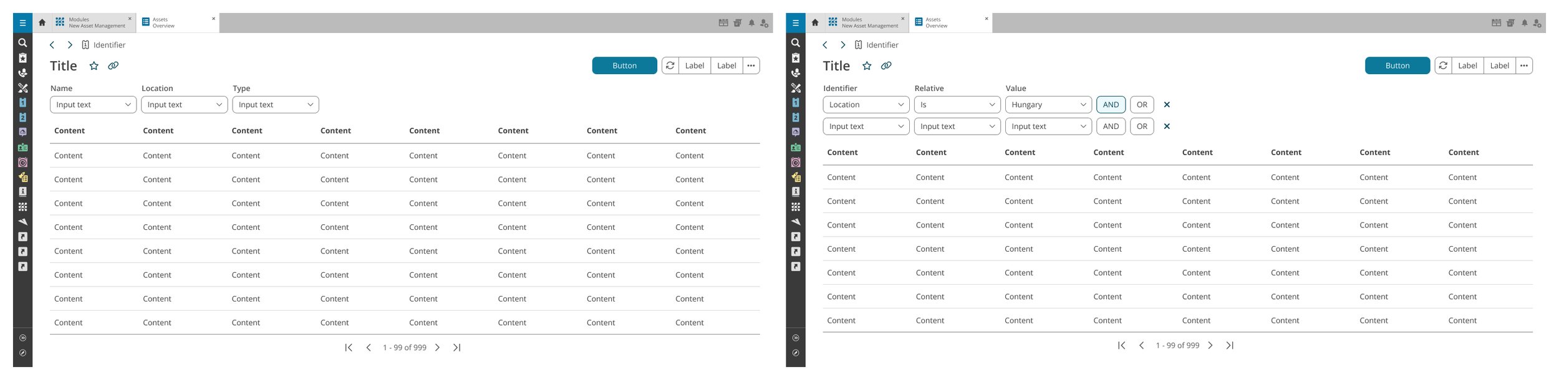Screen dimensions: 1559x380
Task: Switch to the Assets Overview tab in the left mockup
Action: 176,23
